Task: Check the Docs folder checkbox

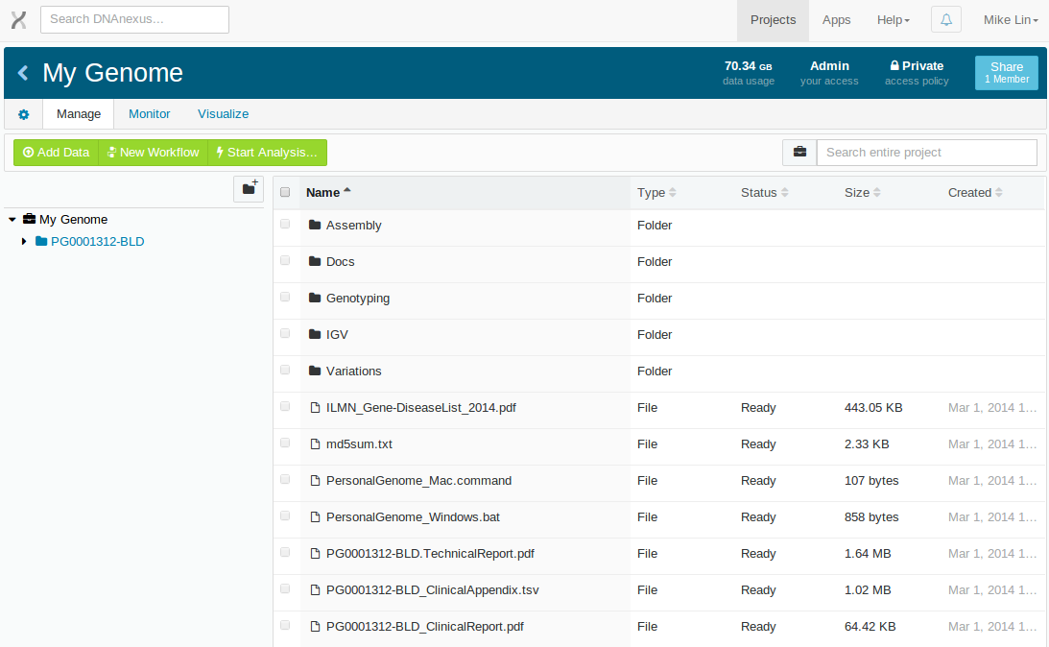Action: 285,260
